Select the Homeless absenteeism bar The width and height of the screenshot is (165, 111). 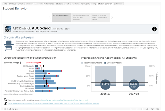point(55,88)
